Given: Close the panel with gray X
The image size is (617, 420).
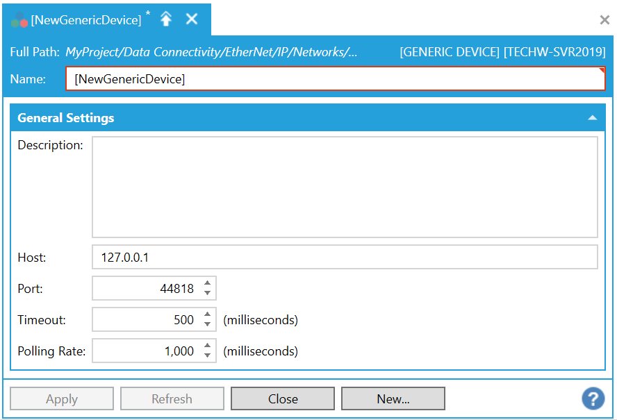Looking at the screenshot, I should click(604, 20).
